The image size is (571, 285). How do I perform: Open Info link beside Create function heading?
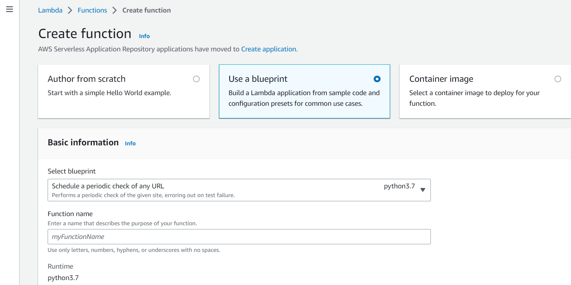click(144, 36)
